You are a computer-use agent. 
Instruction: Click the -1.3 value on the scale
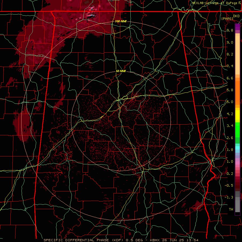coord(229,197)
